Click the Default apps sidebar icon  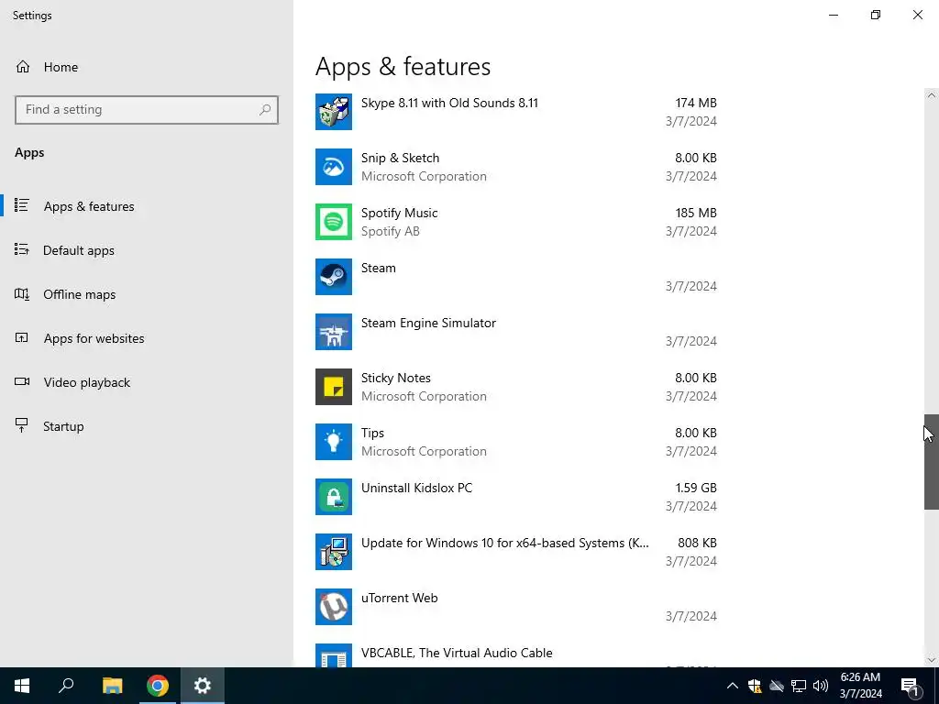[x=22, y=249]
